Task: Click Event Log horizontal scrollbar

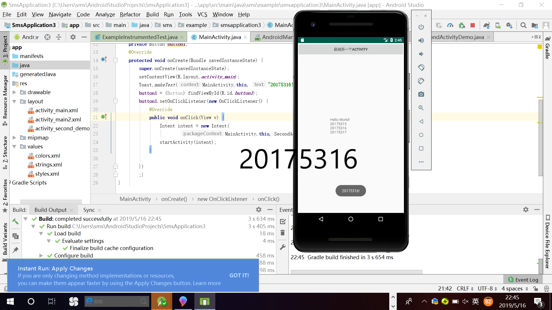Action: tap(356, 272)
